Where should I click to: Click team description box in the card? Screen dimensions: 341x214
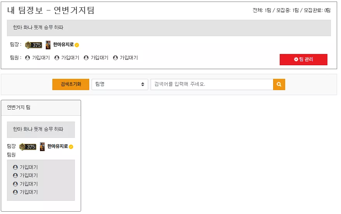point(41,130)
